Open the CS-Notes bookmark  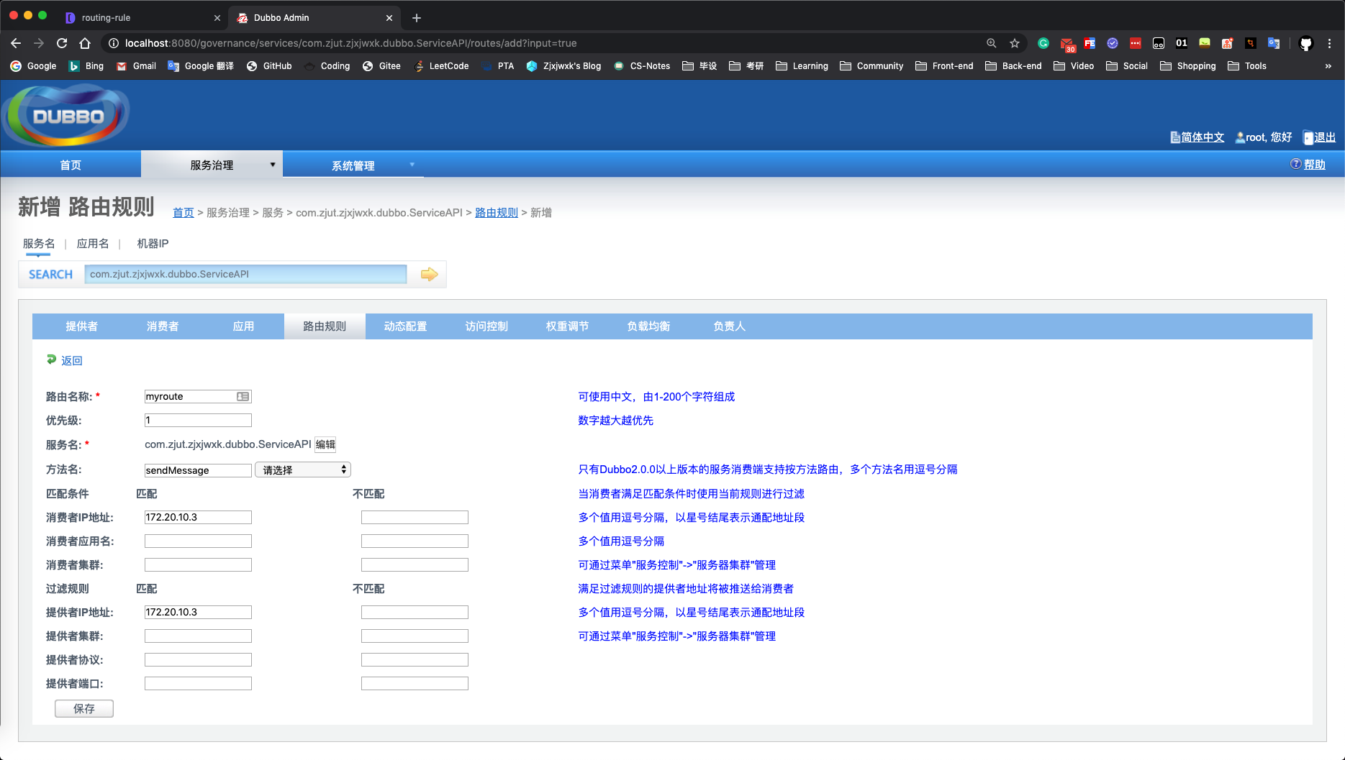(x=642, y=65)
